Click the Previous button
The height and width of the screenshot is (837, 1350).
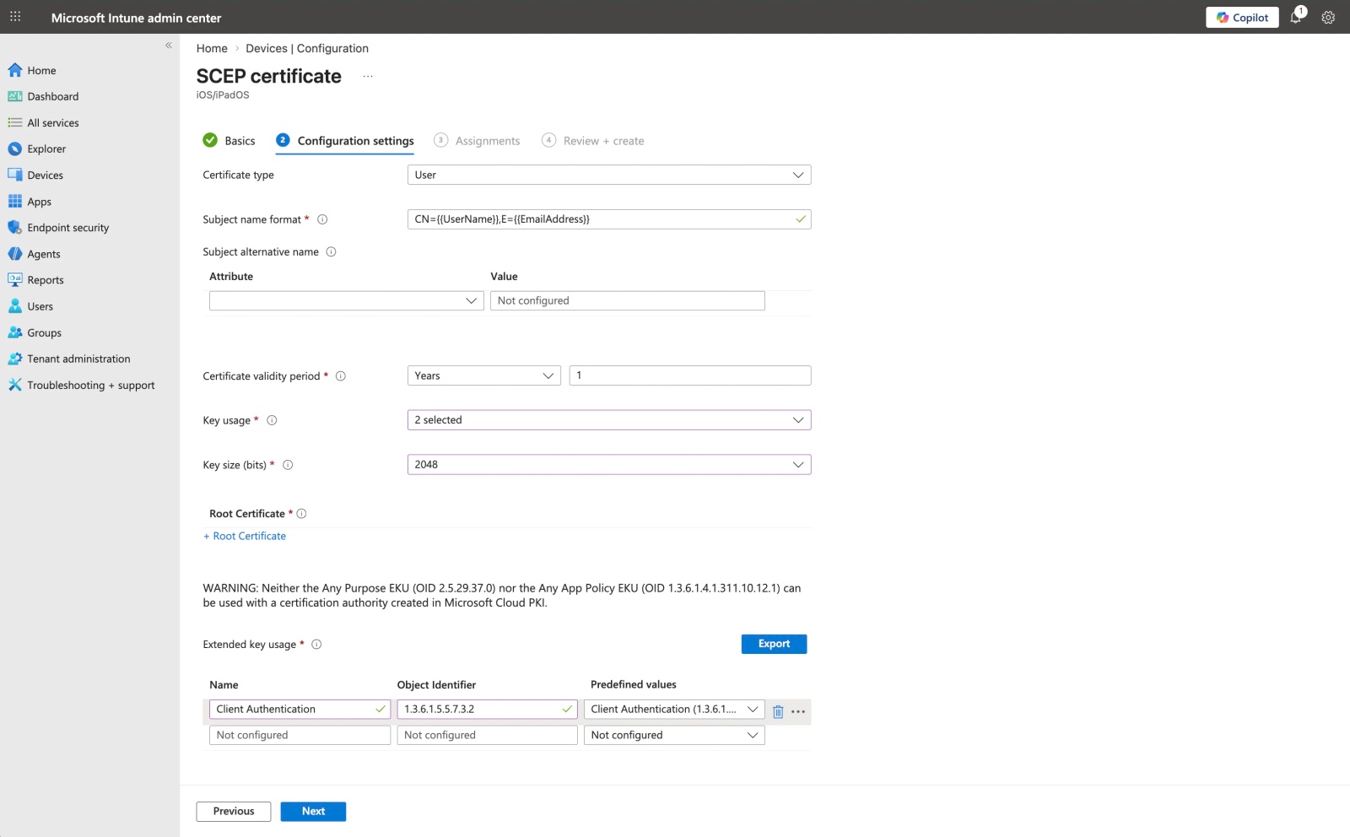point(234,811)
